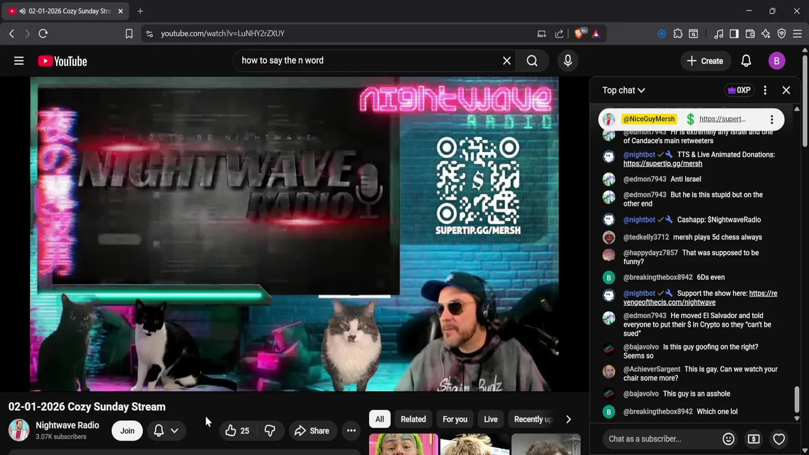Click the video player to pause
This screenshot has height=455, width=809.
pyautogui.click(x=295, y=234)
